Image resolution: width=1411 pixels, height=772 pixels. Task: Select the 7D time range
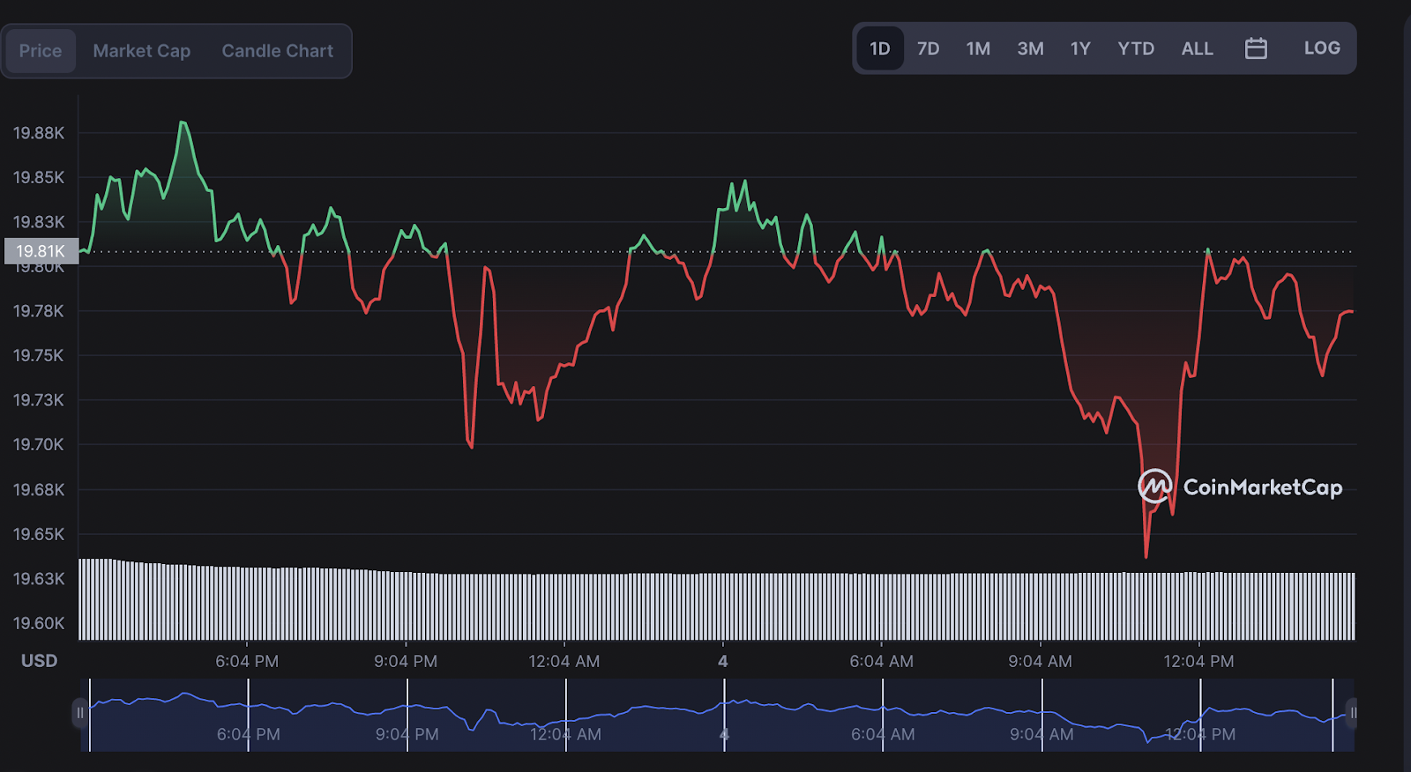tap(928, 48)
